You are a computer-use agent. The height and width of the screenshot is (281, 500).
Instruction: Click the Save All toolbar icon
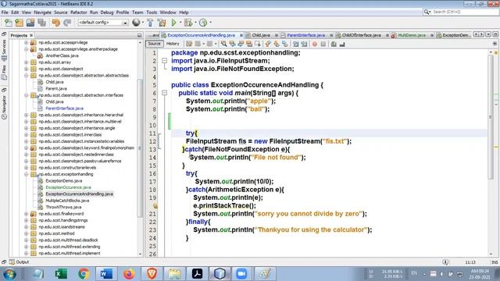pos(41,23)
